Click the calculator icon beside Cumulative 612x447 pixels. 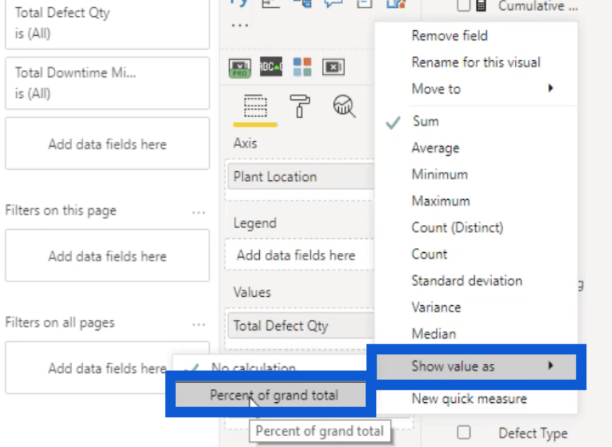(x=481, y=6)
